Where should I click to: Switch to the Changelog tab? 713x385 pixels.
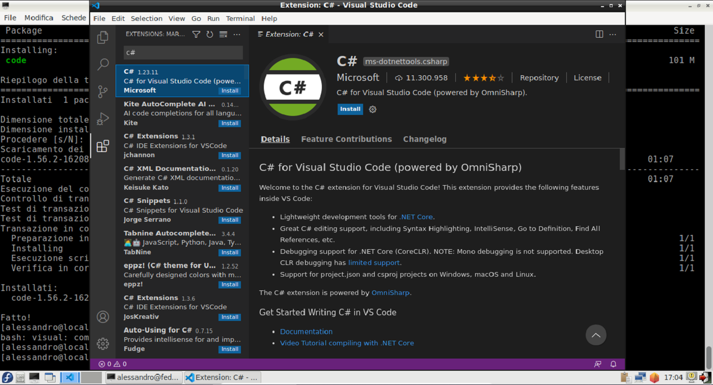tap(425, 139)
